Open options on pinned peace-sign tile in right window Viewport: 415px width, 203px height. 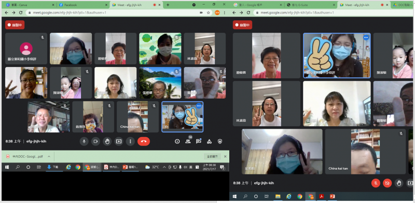point(366,37)
